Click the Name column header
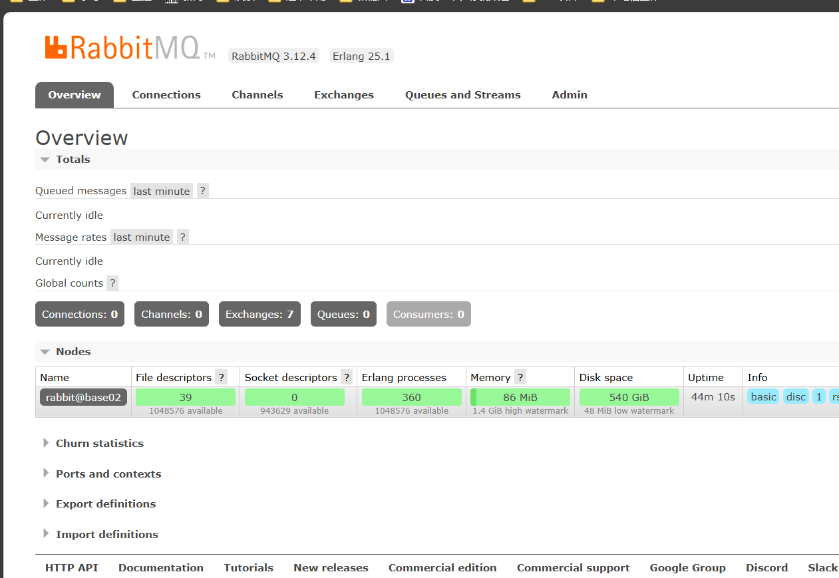The height and width of the screenshot is (578, 839). (x=55, y=377)
